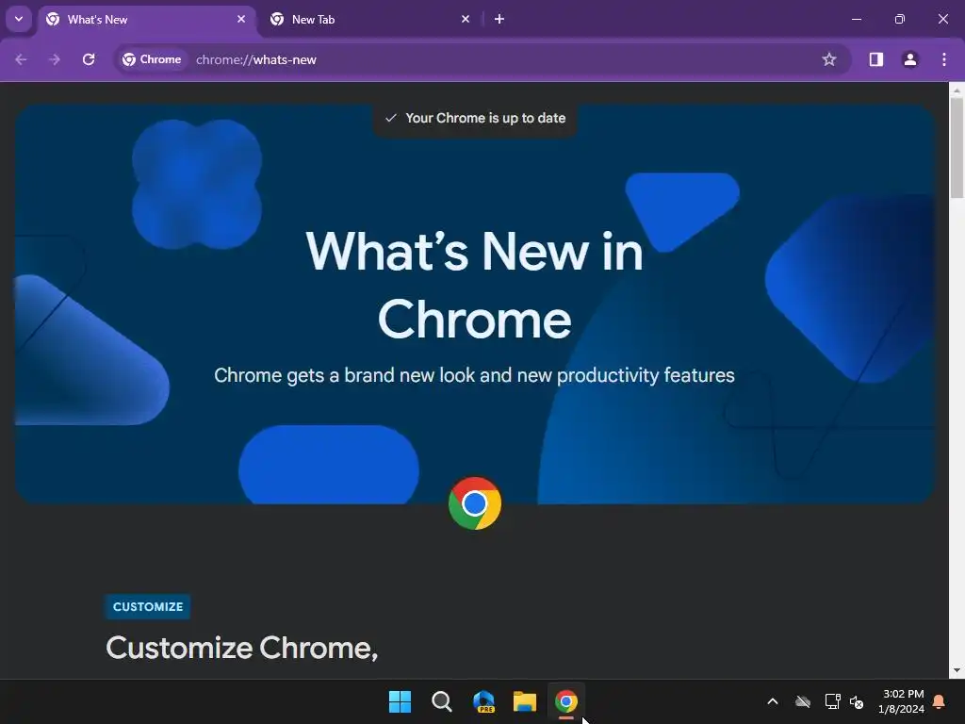Open the Windows Start menu

tap(400, 701)
